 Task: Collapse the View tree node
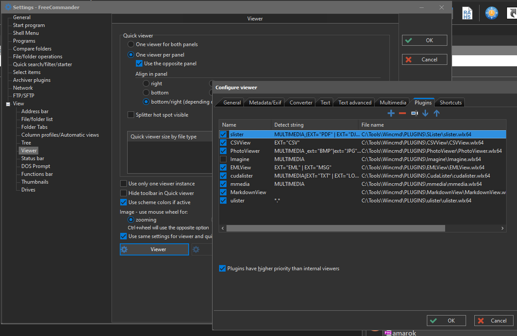pyautogui.click(x=8, y=104)
